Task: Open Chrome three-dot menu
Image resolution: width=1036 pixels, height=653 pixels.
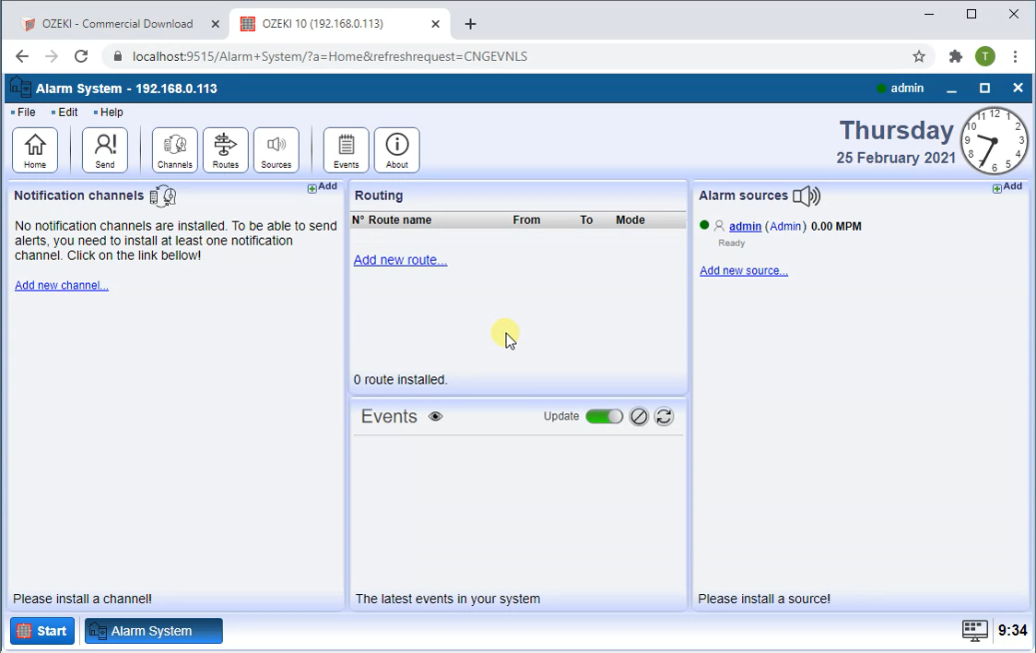Action: pos(1016,56)
